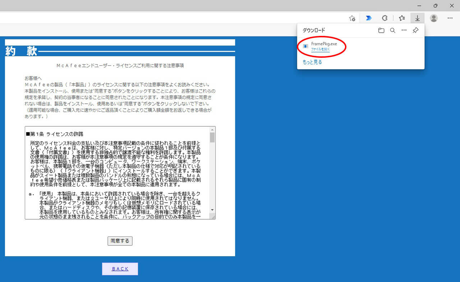Close the browser window

coord(452,6)
